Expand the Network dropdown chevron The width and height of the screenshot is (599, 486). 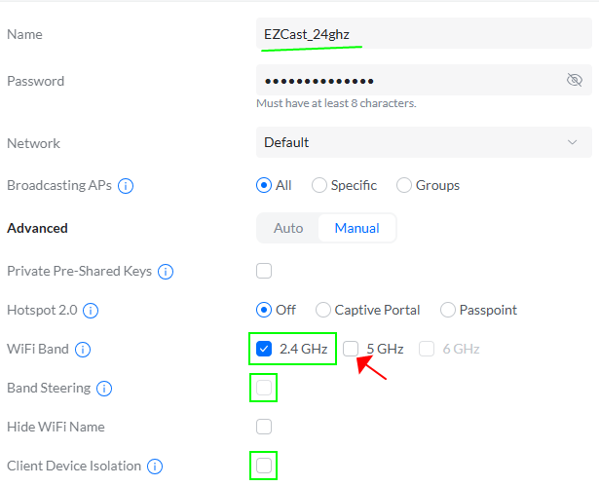tap(572, 142)
